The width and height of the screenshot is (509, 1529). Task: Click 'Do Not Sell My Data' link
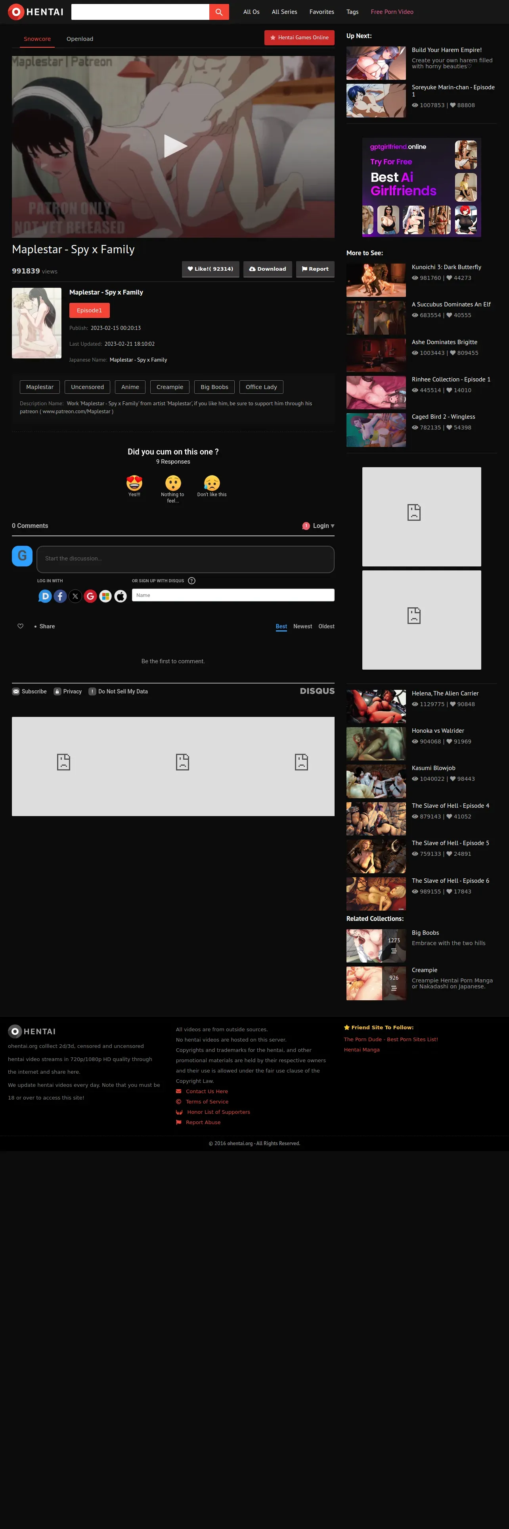[119, 691]
